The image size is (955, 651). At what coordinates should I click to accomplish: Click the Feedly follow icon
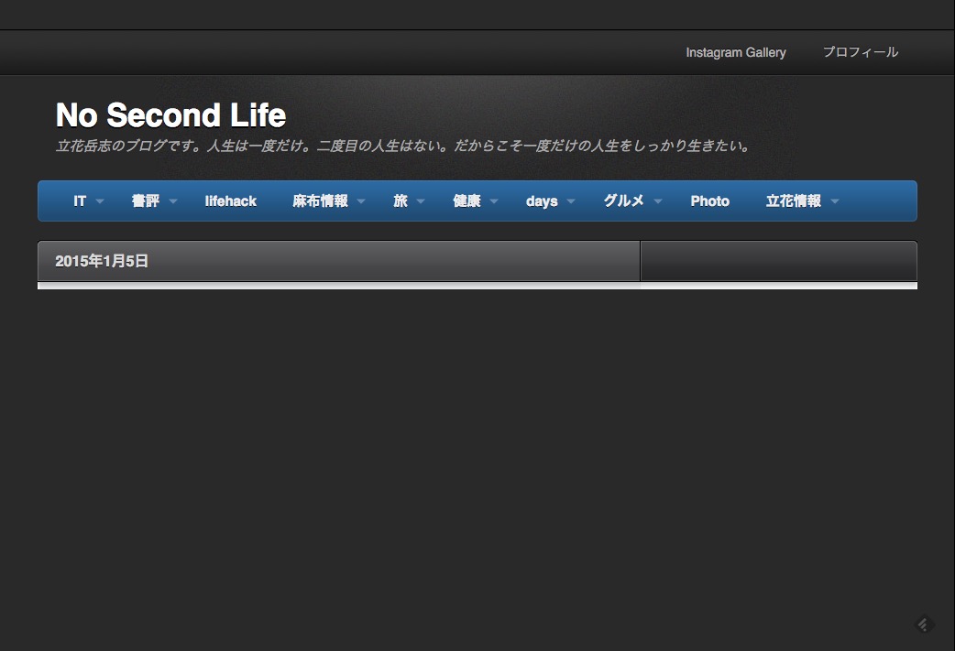924,624
